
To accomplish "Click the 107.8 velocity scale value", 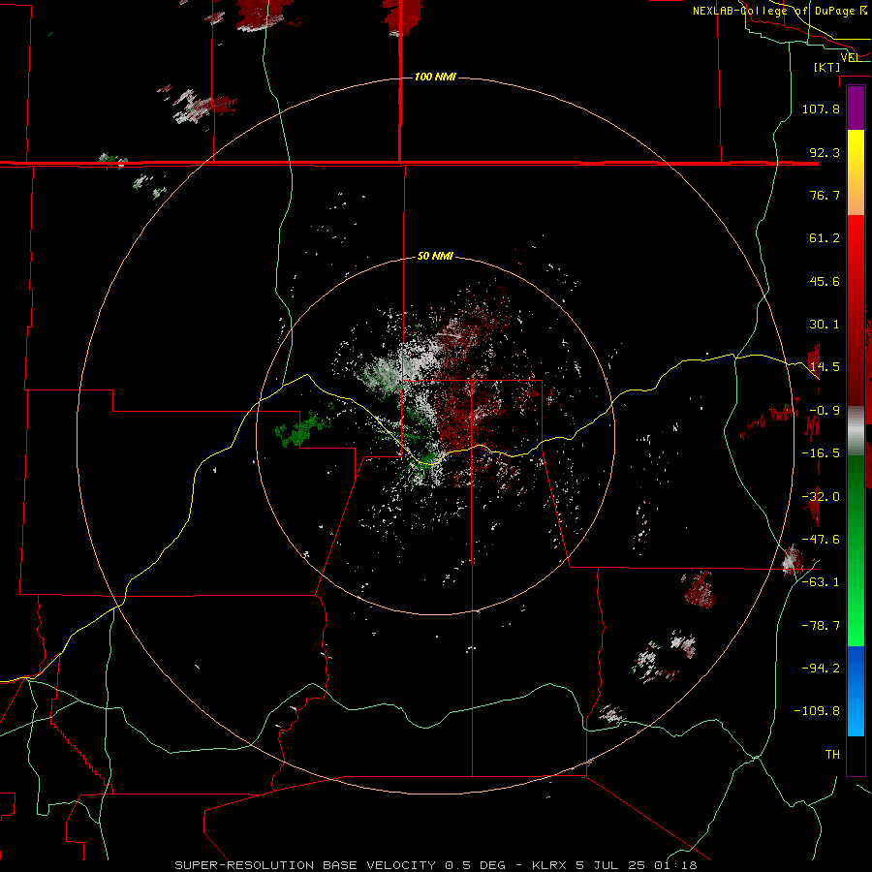I will pos(821,109).
